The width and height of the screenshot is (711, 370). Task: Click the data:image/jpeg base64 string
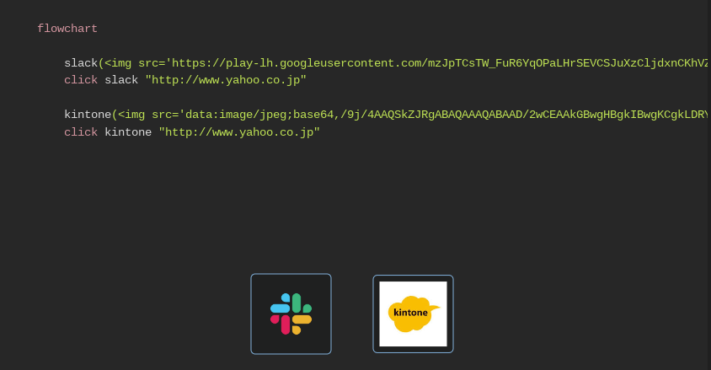[446, 115]
